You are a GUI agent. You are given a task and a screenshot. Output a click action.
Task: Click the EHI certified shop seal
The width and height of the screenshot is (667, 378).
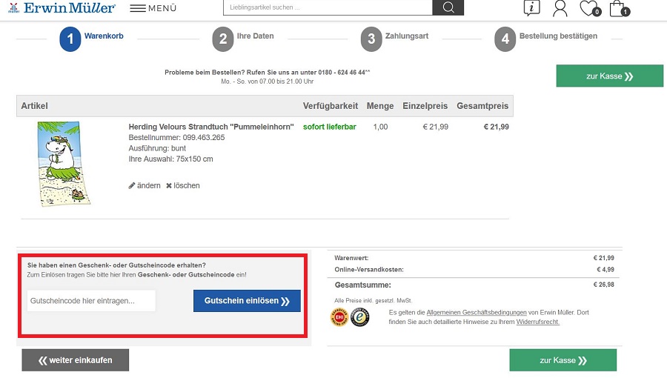(x=339, y=316)
